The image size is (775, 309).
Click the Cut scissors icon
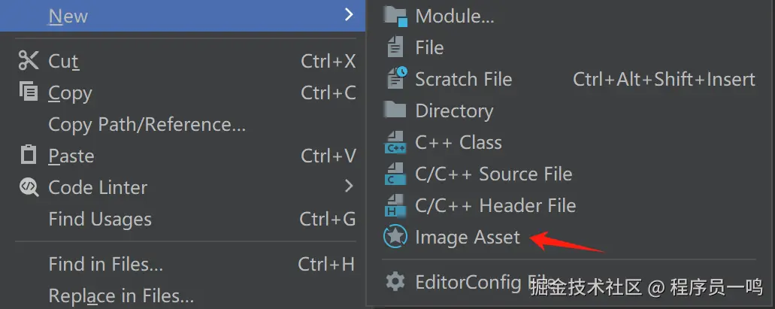[29, 61]
